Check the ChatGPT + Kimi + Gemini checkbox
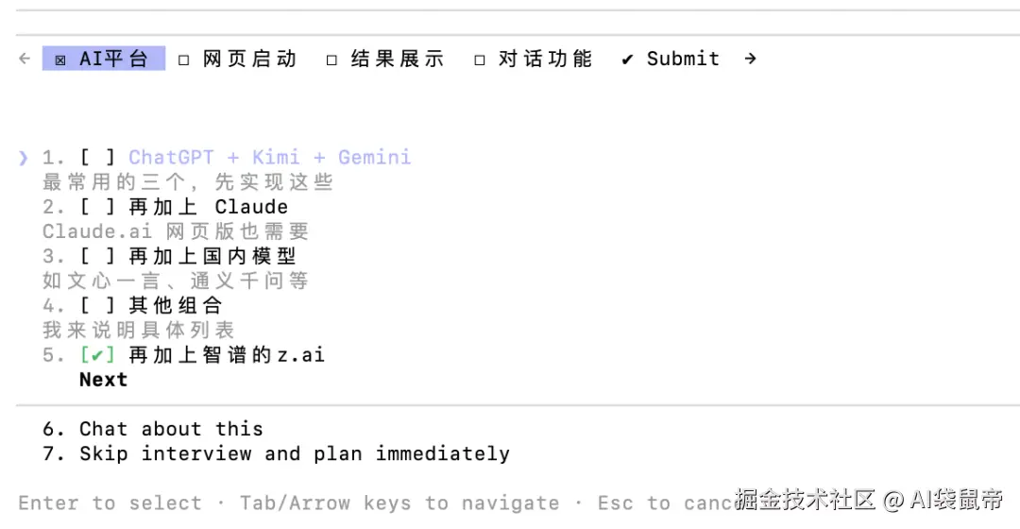 (x=97, y=158)
